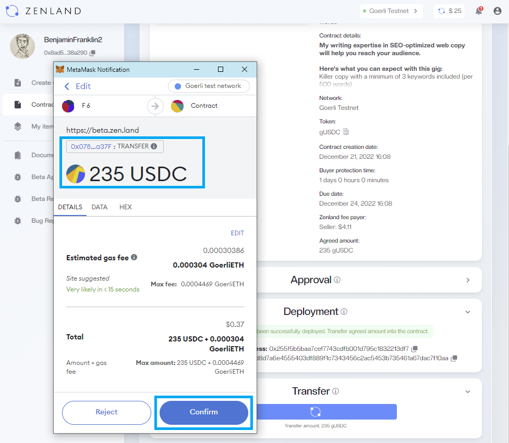Screen dimensions: 509x443
Task: Click the Deployment info icon
Action: coord(344,311)
